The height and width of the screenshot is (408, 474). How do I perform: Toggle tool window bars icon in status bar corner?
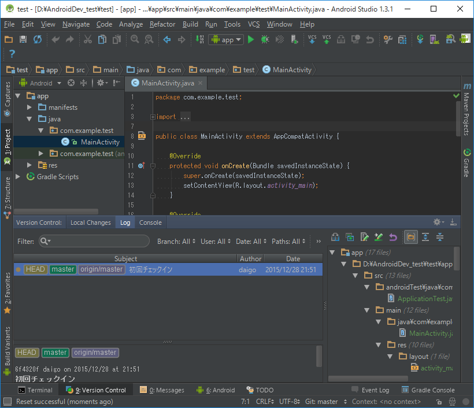click(8, 402)
